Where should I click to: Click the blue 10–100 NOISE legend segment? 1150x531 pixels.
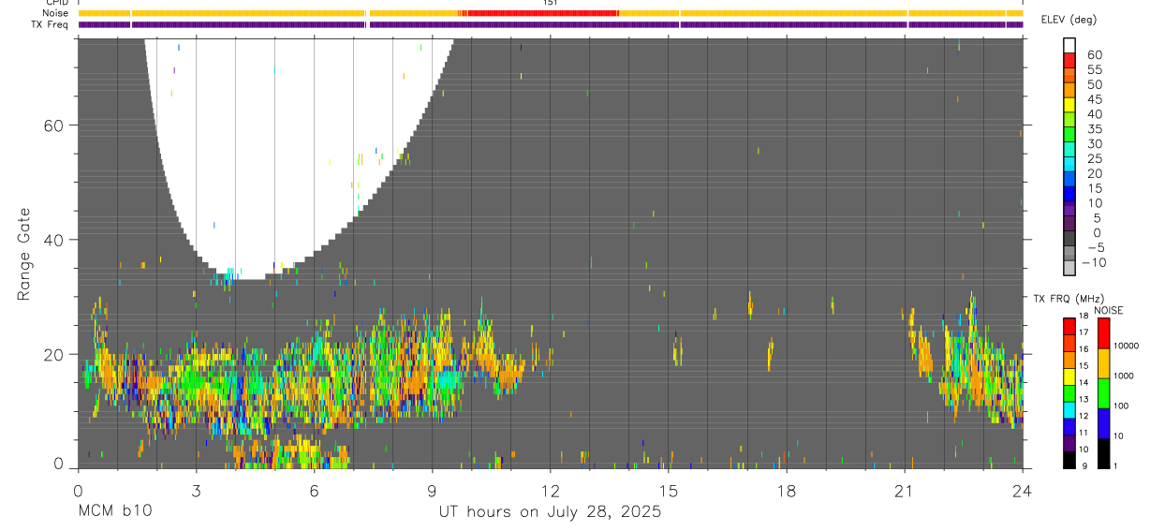(x=1103, y=423)
